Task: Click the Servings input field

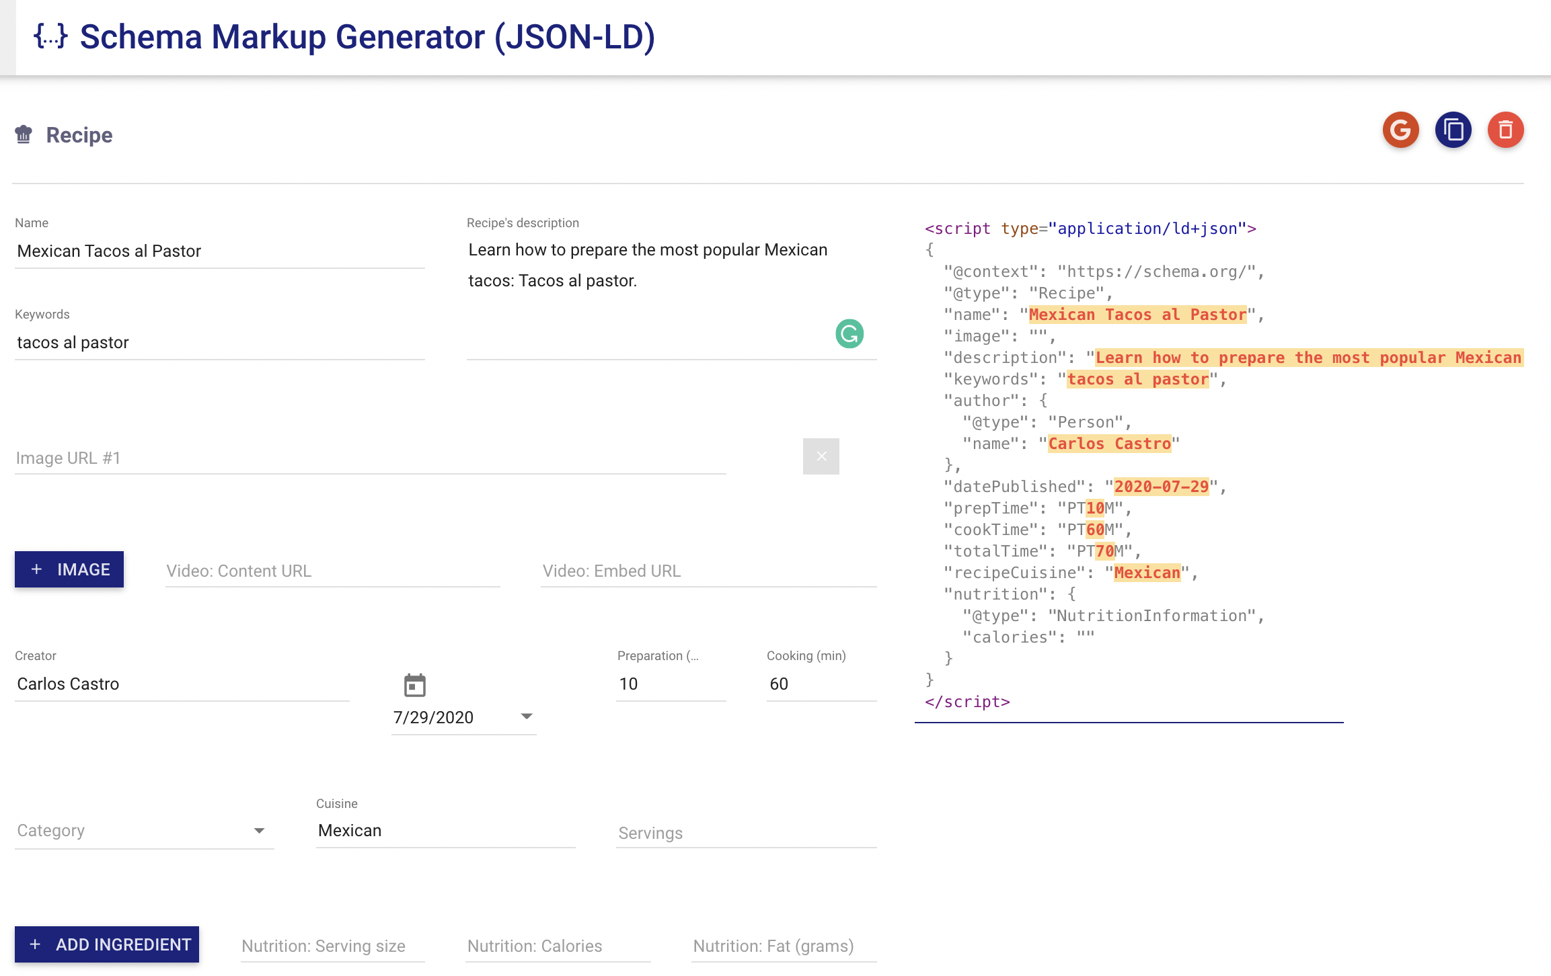Action: (747, 833)
